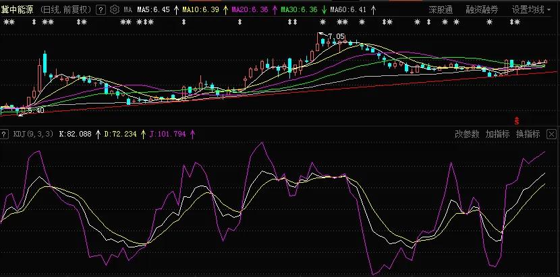Screen dimensions: 560x277
Task: Click the help question mark beside 冀中能源 title
Action: point(101,10)
